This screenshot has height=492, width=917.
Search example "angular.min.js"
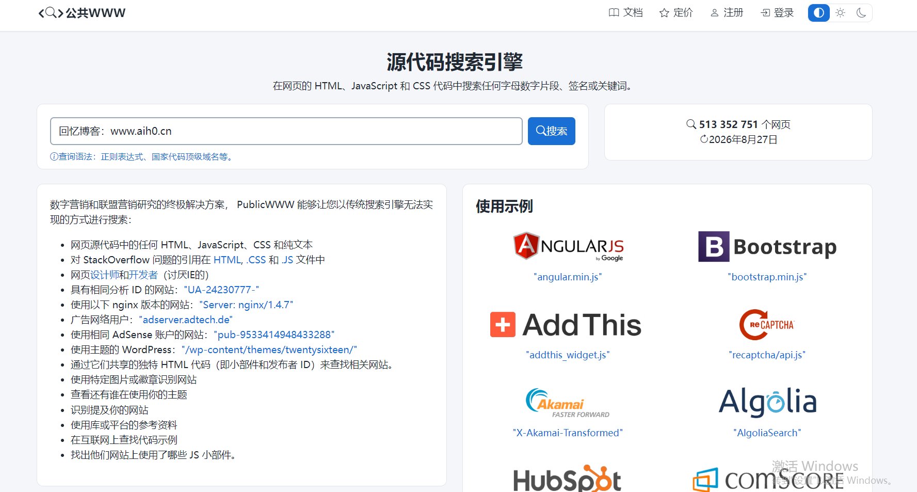568,277
